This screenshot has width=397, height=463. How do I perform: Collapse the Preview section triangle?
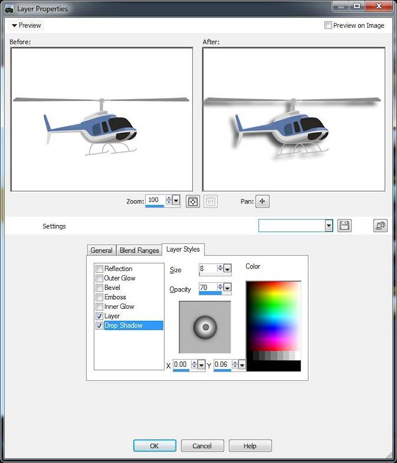pos(14,25)
